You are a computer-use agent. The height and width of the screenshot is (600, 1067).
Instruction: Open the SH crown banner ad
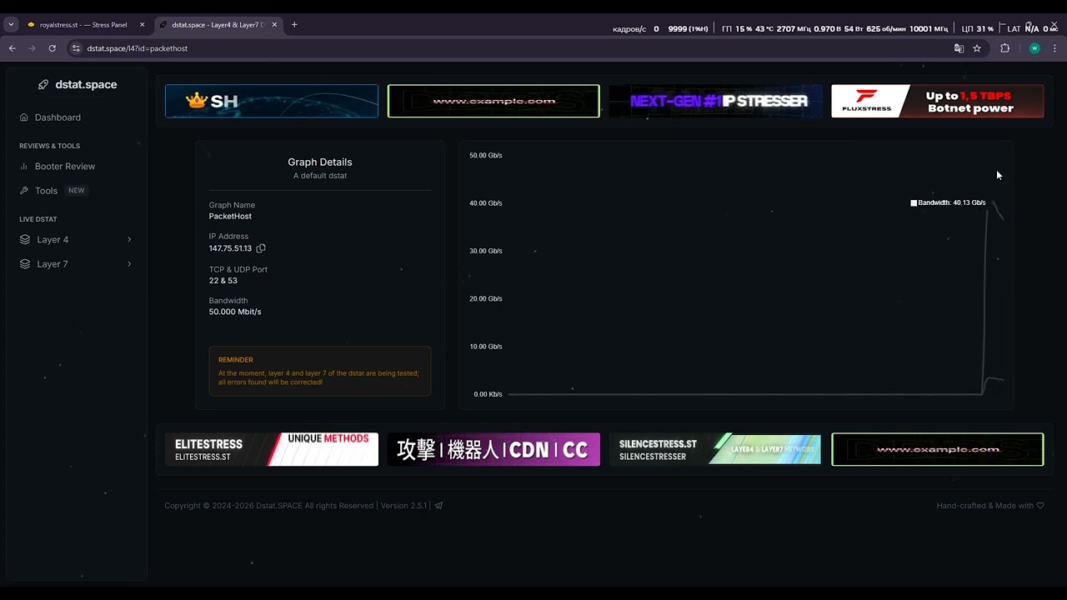click(x=272, y=101)
